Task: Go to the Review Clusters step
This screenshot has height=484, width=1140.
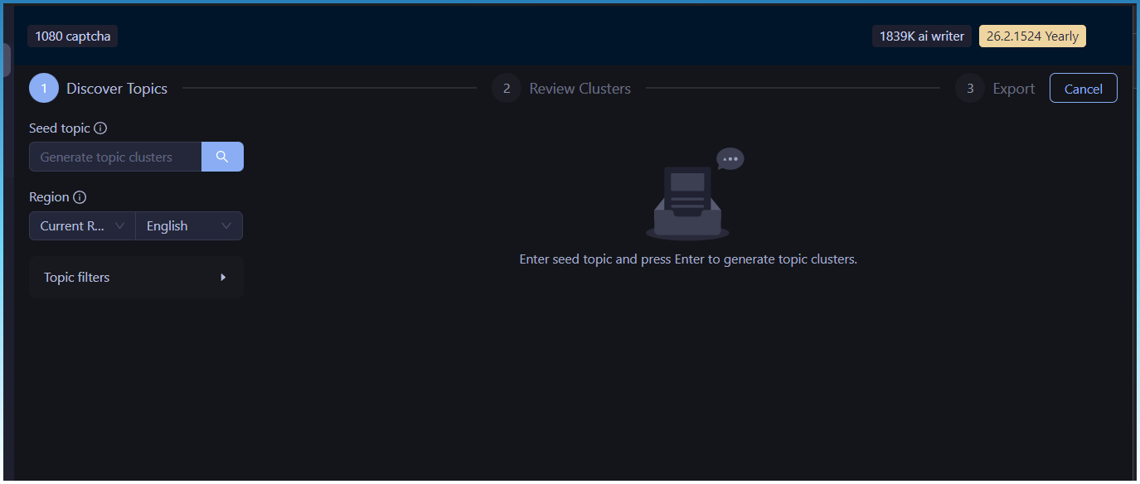Action: pyautogui.click(x=580, y=89)
